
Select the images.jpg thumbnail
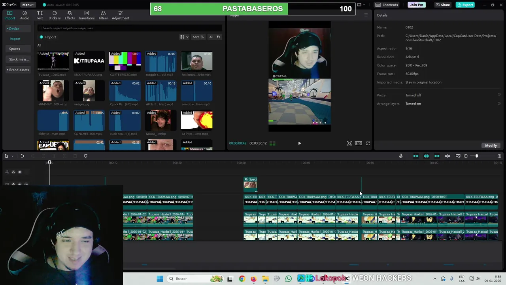pos(89,91)
